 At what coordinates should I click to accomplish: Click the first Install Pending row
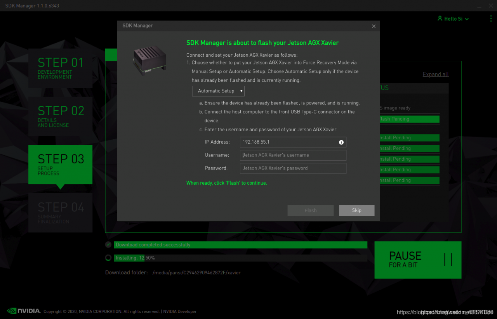[x=409, y=138]
